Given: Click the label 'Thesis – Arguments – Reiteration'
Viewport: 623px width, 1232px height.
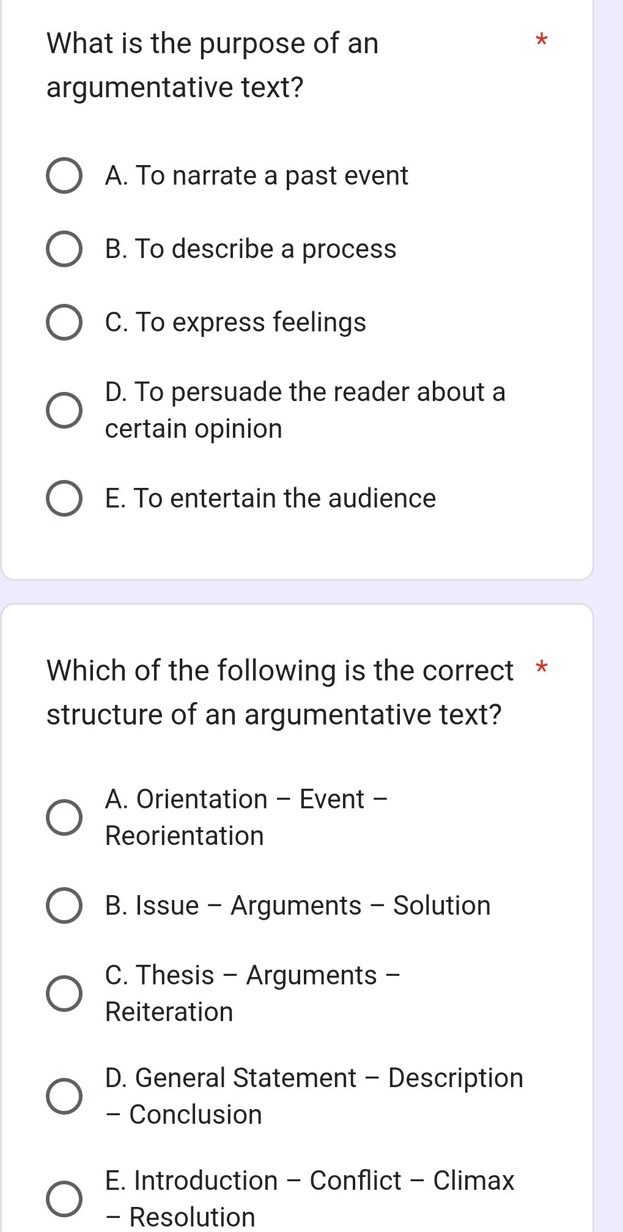Looking at the screenshot, I should coord(251,993).
